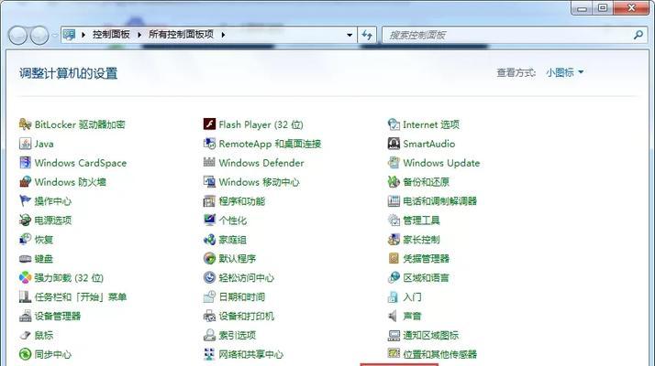Open the 通知区域图标 icon

pyautogui.click(x=394, y=335)
